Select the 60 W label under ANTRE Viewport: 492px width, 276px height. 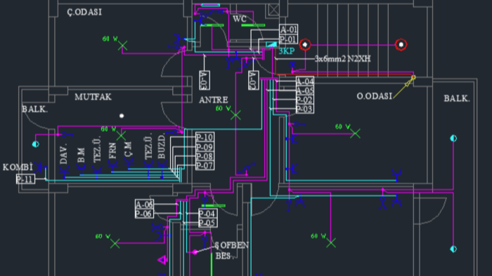(223, 109)
